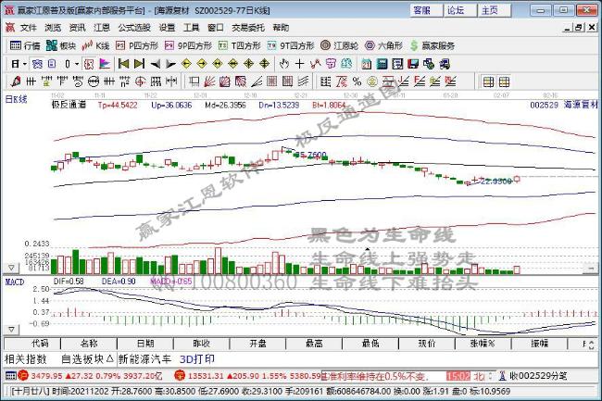The height and width of the screenshot is (401, 602).
Task: Open the 行情 quotes view
Action: (x=25, y=45)
